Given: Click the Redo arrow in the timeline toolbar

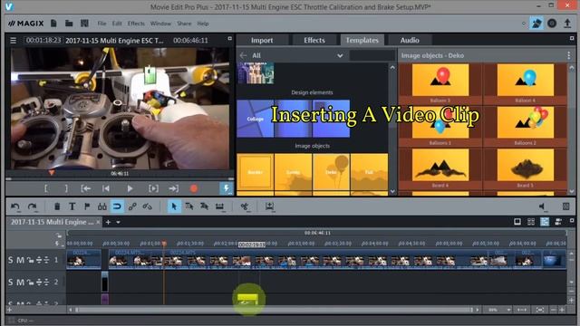Looking at the screenshot, I should [x=33, y=206].
